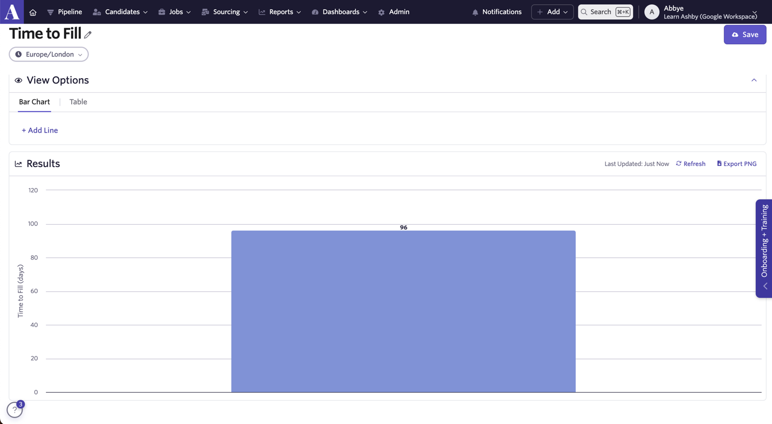Expand the Reports menu
The height and width of the screenshot is (424, 772).
(x=280, y=12)
